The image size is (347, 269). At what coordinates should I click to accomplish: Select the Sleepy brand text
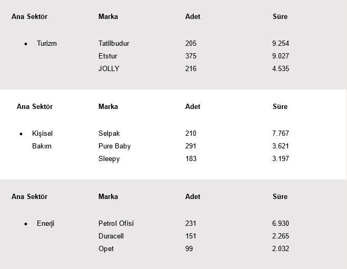tap(109, 159)
